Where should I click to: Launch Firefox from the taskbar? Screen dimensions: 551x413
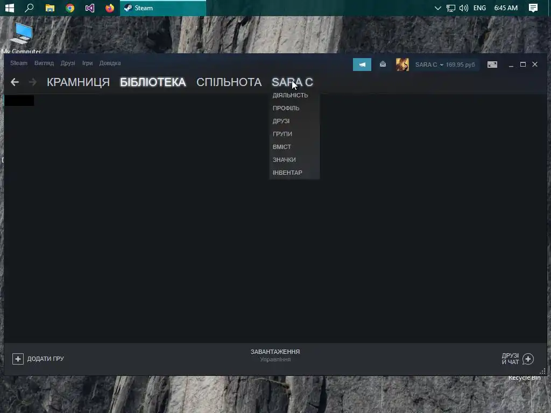click(x=110, y=8)
